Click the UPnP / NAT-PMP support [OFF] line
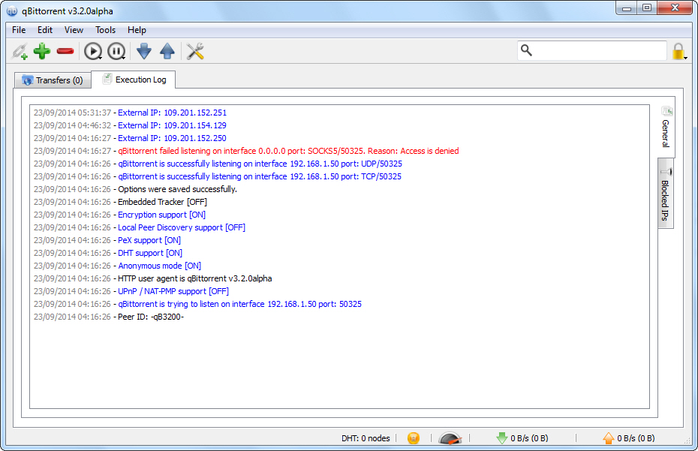 coord(131,291)
